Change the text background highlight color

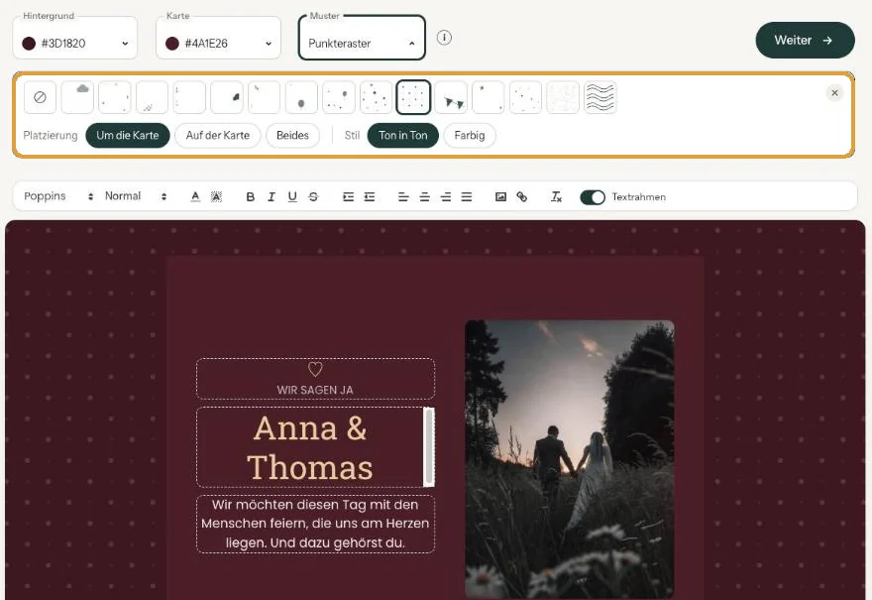click(216, 196)
